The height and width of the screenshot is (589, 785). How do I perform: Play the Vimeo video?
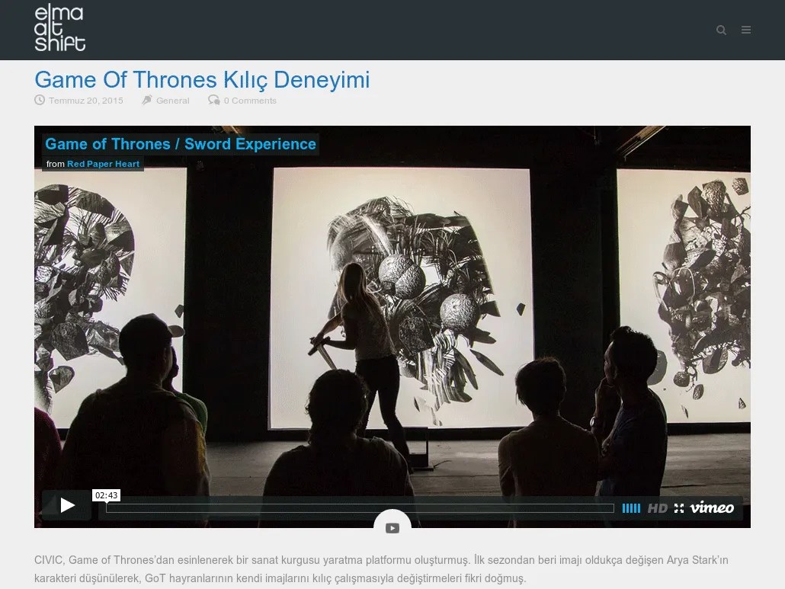pos(67,505)
